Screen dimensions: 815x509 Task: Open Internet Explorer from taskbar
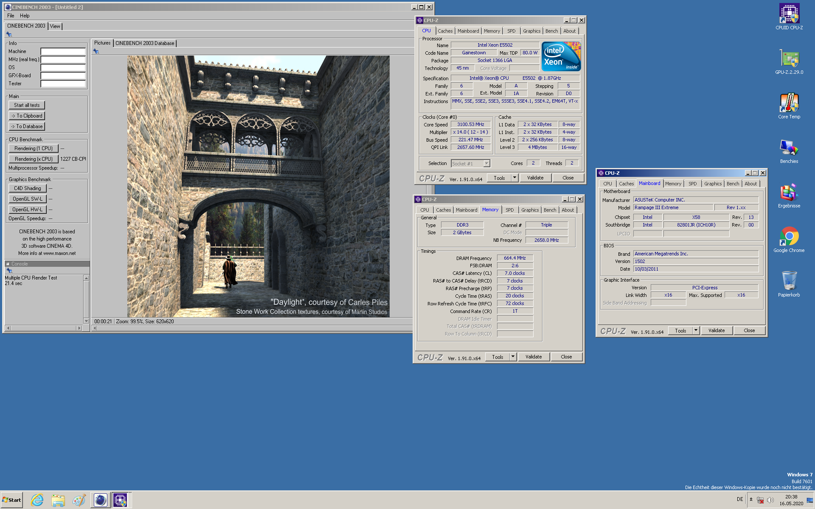click(x=37, y=501)
